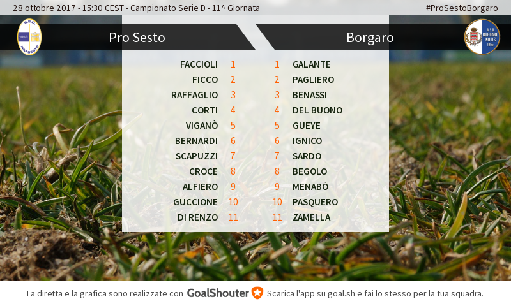Select the #ProSestoBorgaro hashtag
Screen dimensions: 511x306
click(x=462, y=8)
